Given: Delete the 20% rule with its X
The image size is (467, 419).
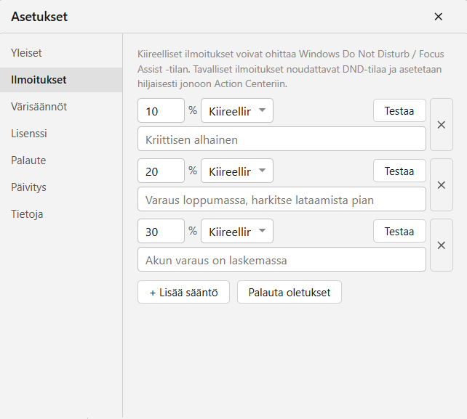Looking at the screenshot, I should (442, 185).
